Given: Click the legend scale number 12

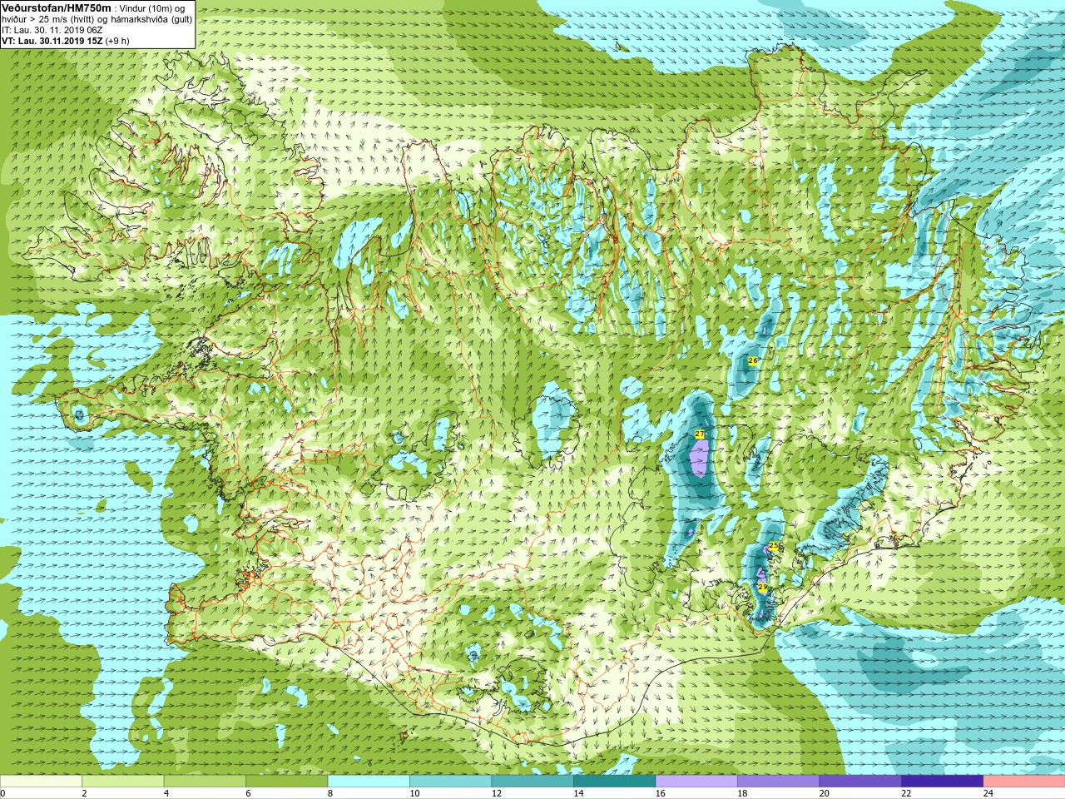Looking at the screenshot, I should [x=496, y=793].
